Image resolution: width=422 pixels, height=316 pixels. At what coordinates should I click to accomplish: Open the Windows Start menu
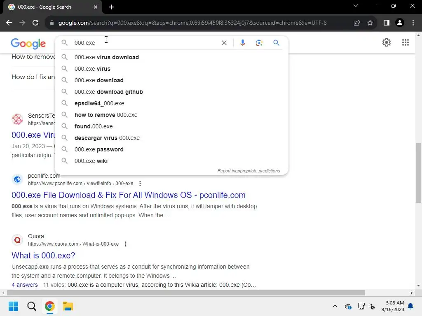tap(13, 306)
